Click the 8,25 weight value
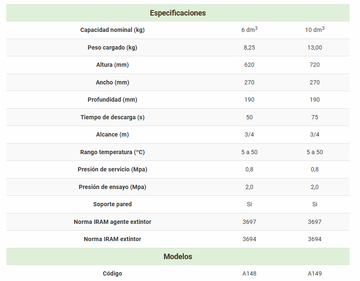This screenshot has width=360, height=281. 249,47
